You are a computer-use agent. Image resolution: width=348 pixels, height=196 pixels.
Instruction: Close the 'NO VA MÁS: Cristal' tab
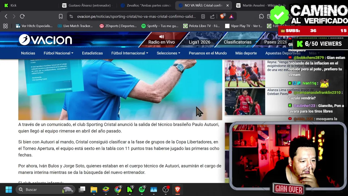click(x=228, y=5)
